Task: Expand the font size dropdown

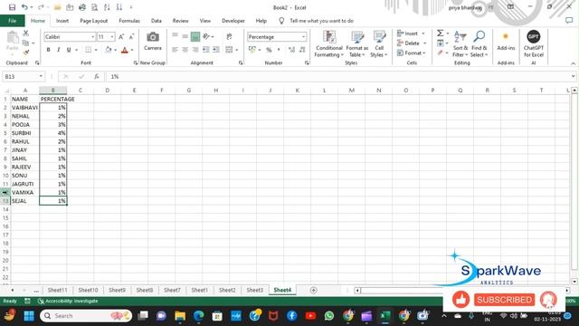Action: (x=112, y=36)
